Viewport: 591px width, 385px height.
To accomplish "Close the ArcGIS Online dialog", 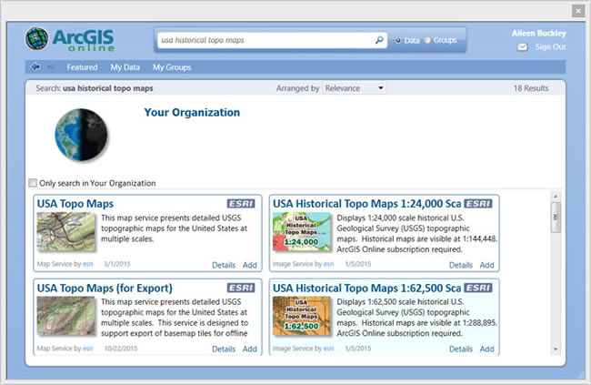I will point(577,11).
